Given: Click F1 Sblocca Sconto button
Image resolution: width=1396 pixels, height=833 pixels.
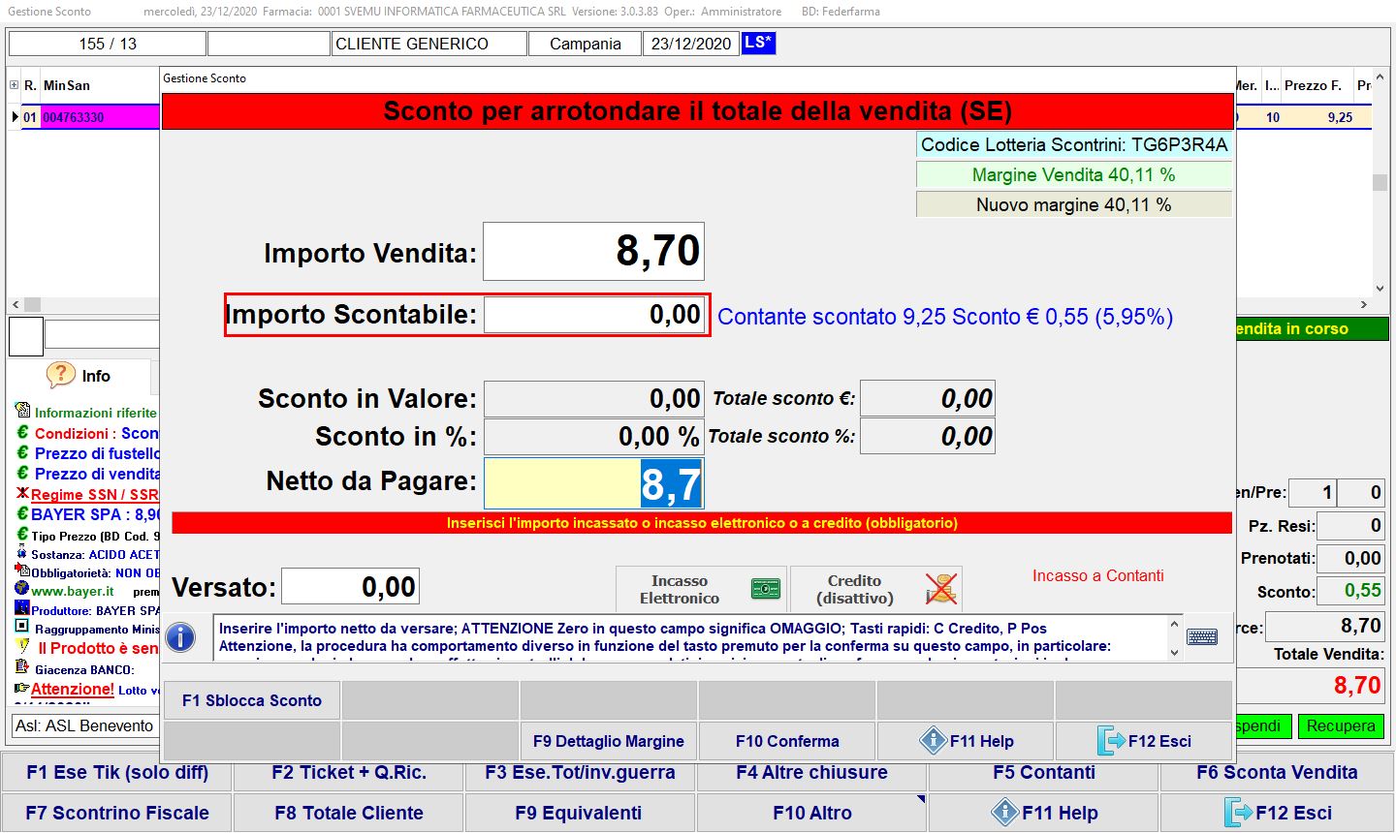Looking at the screenshot, I should [251, 700].
